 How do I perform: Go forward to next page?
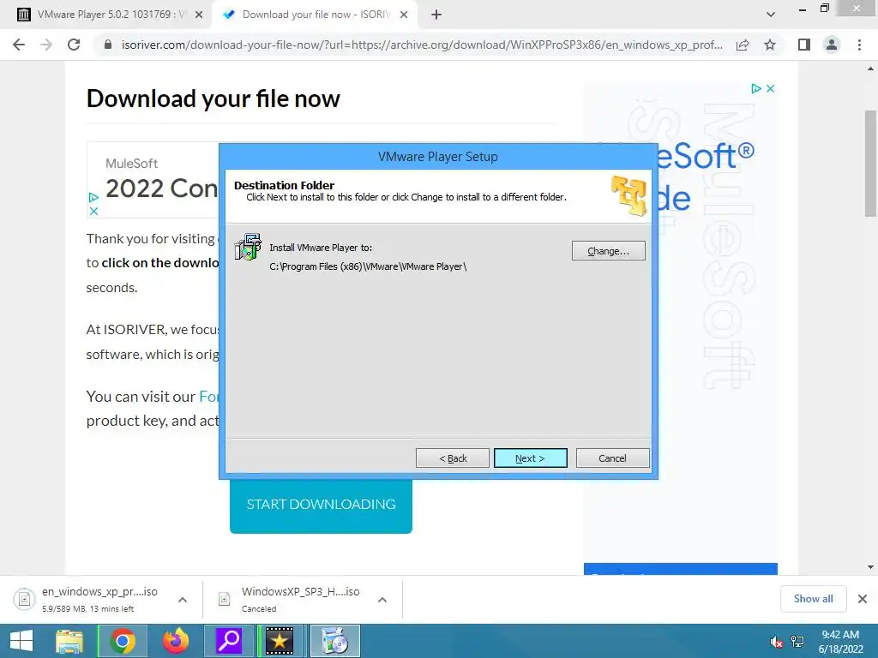coord(46,45)
